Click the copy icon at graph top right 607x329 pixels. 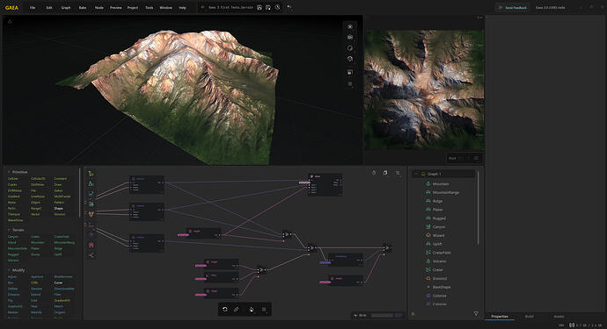point(385,173)
